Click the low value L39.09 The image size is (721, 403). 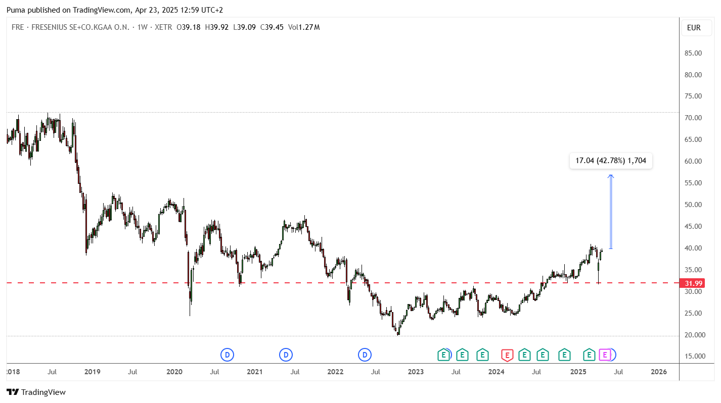[x=244, y=27]
